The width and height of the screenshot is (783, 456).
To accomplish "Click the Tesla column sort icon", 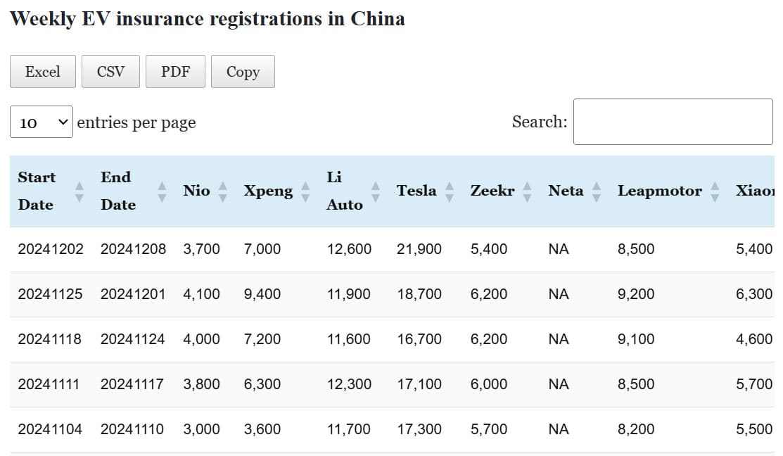I will [450, 191].
